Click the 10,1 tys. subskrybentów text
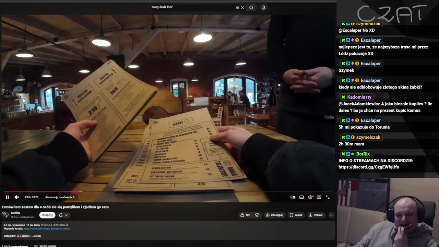The height and width of the screenshot is (247, 439). tap(23, 217)
